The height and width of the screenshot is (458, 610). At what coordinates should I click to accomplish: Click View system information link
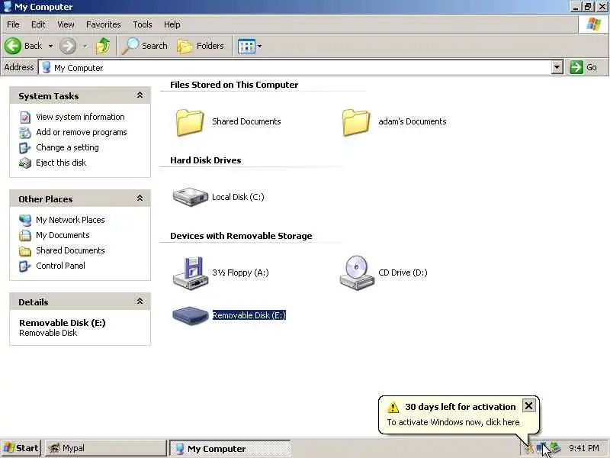80,117
